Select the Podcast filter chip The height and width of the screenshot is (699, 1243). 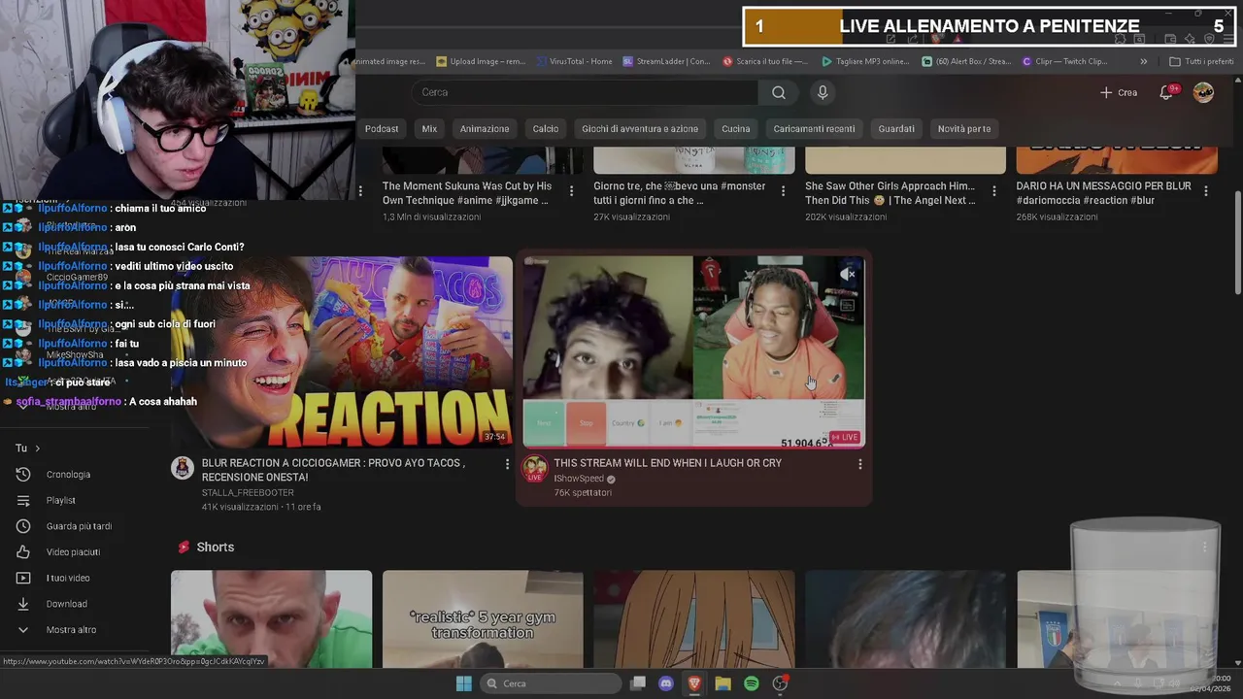(x=382, y=129)
